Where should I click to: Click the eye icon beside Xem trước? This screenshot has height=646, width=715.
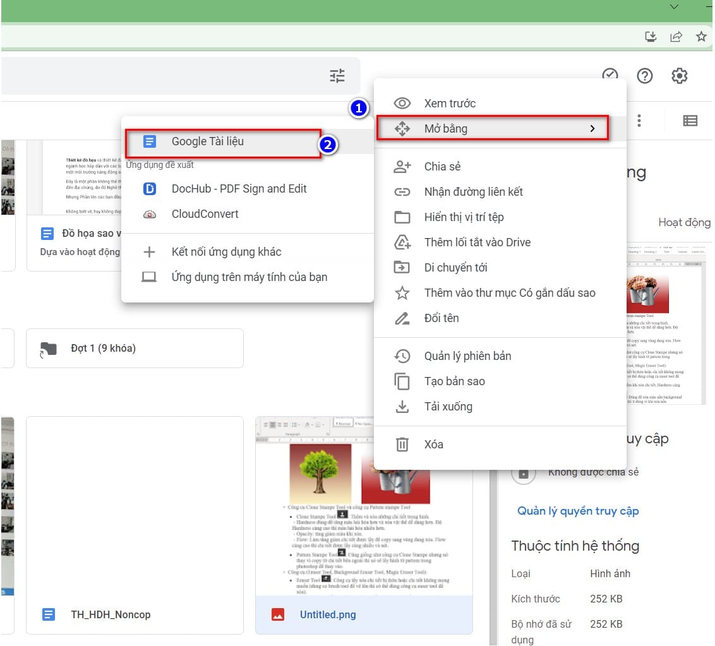pos(402,104)
